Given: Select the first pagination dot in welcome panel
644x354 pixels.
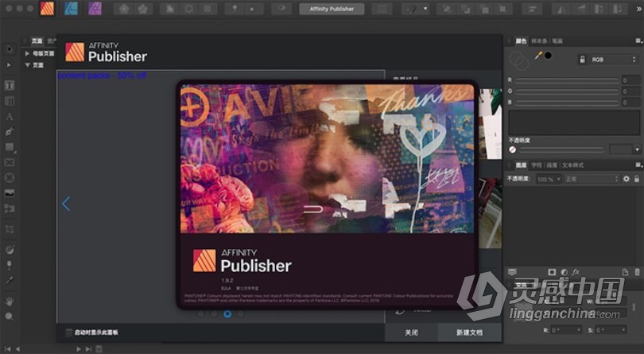Looking at the screenshot, I should pos(201,314).
